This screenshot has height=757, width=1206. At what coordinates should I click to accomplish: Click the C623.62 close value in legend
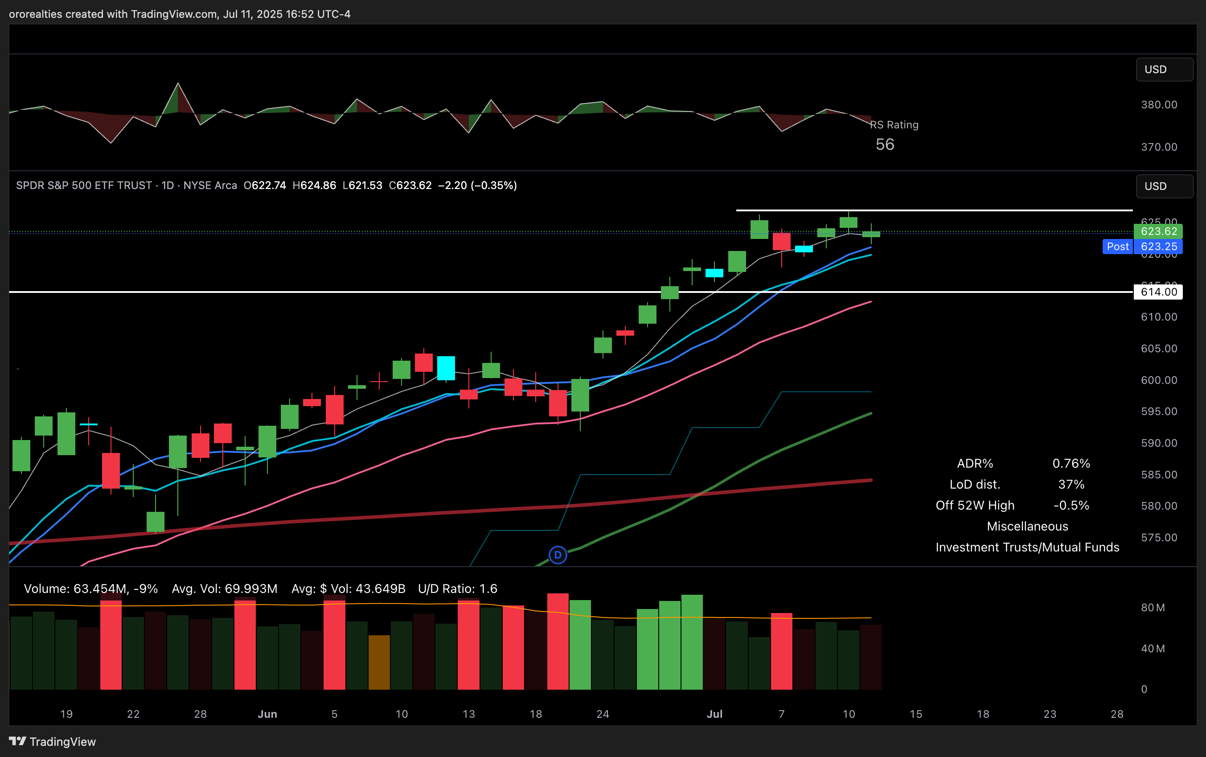tap(410, 185)
